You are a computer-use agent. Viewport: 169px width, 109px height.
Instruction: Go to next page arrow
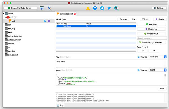(x=154, y=51)
